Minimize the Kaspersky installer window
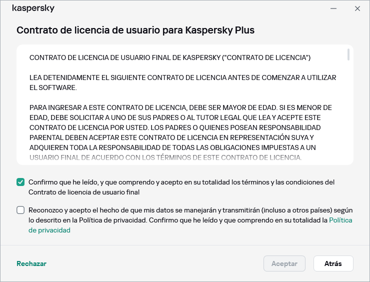This screenshot has width=370, height=282. click(x=333, y=8)
